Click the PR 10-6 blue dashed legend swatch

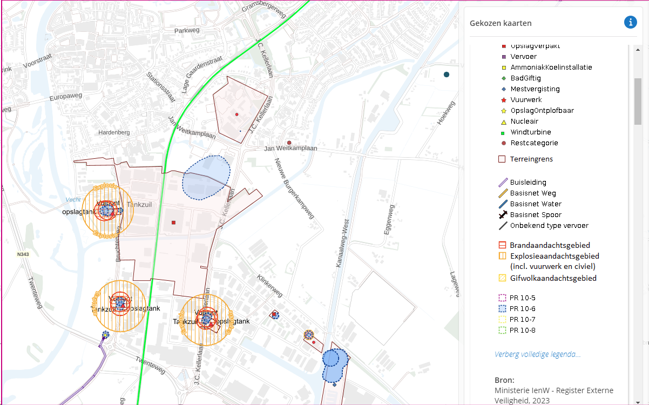click(502, 309)
